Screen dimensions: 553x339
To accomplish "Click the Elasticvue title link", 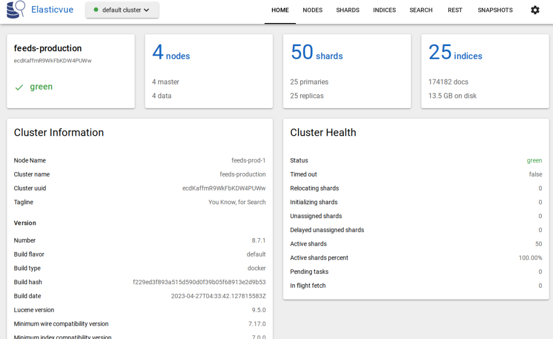I will 52,10.
